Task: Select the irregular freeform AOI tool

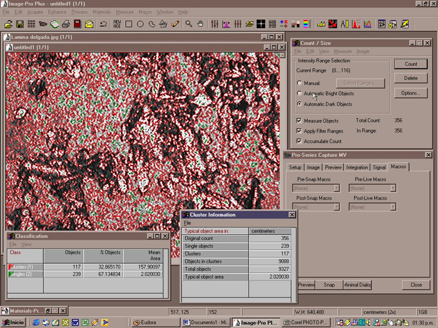Action: (x=151, y=24)
